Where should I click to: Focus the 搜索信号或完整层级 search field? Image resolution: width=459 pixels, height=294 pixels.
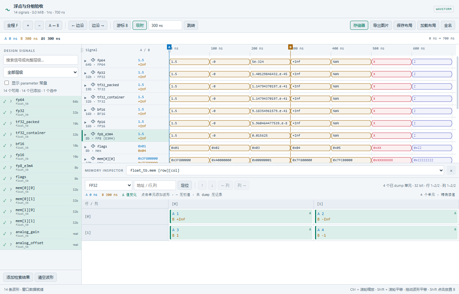[x=41, y=60]
